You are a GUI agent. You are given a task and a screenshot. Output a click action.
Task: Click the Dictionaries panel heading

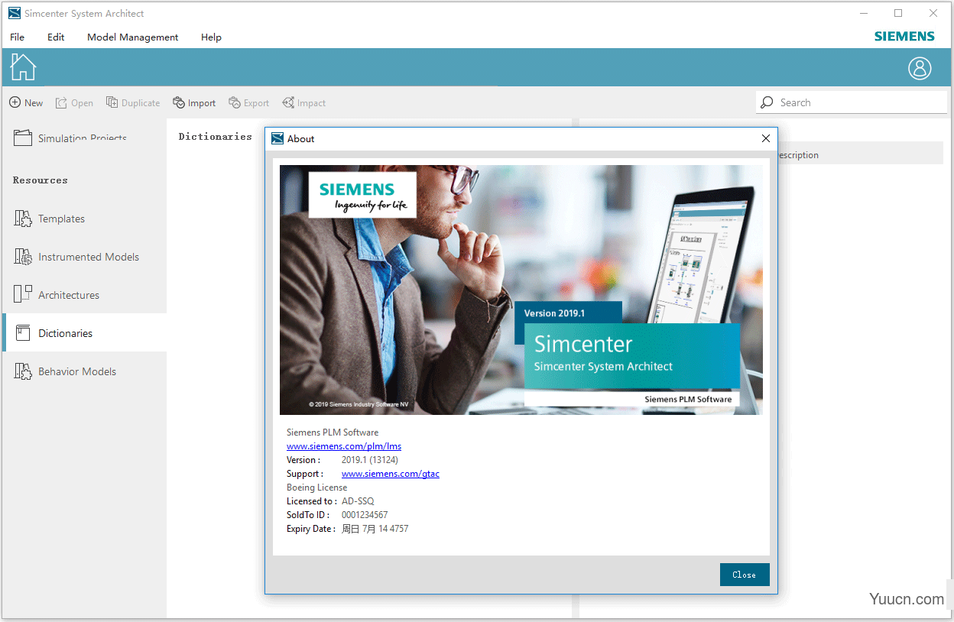coord(215,136)
